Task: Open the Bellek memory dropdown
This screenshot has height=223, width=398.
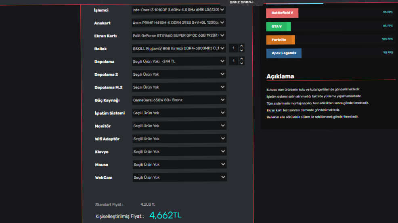Action: point(179,48)
